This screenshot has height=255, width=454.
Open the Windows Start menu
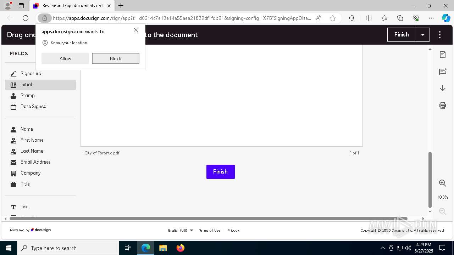tap(9, 248)
